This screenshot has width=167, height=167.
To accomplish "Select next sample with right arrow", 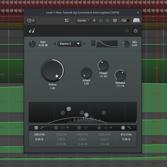I will 84,44.
